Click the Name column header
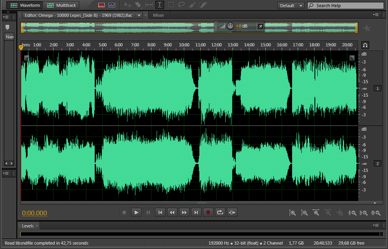 click(x=10, y=37)
